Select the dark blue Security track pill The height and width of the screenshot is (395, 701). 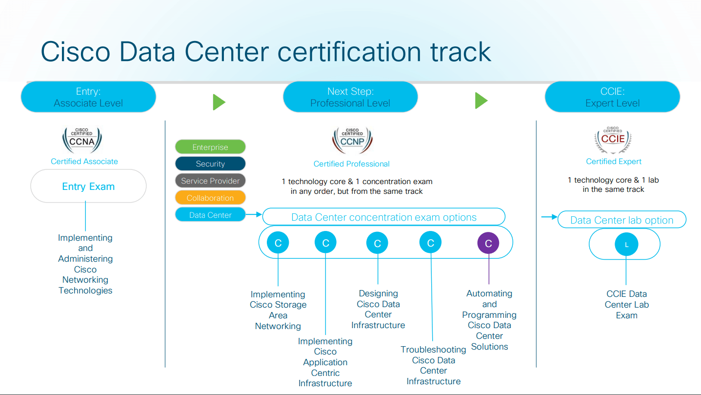pyautogui.click(x=210, y=164)
